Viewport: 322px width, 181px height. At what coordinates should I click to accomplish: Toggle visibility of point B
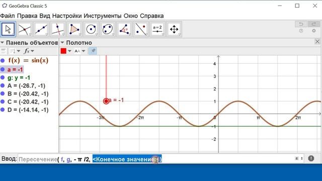[x=3, y=94]
